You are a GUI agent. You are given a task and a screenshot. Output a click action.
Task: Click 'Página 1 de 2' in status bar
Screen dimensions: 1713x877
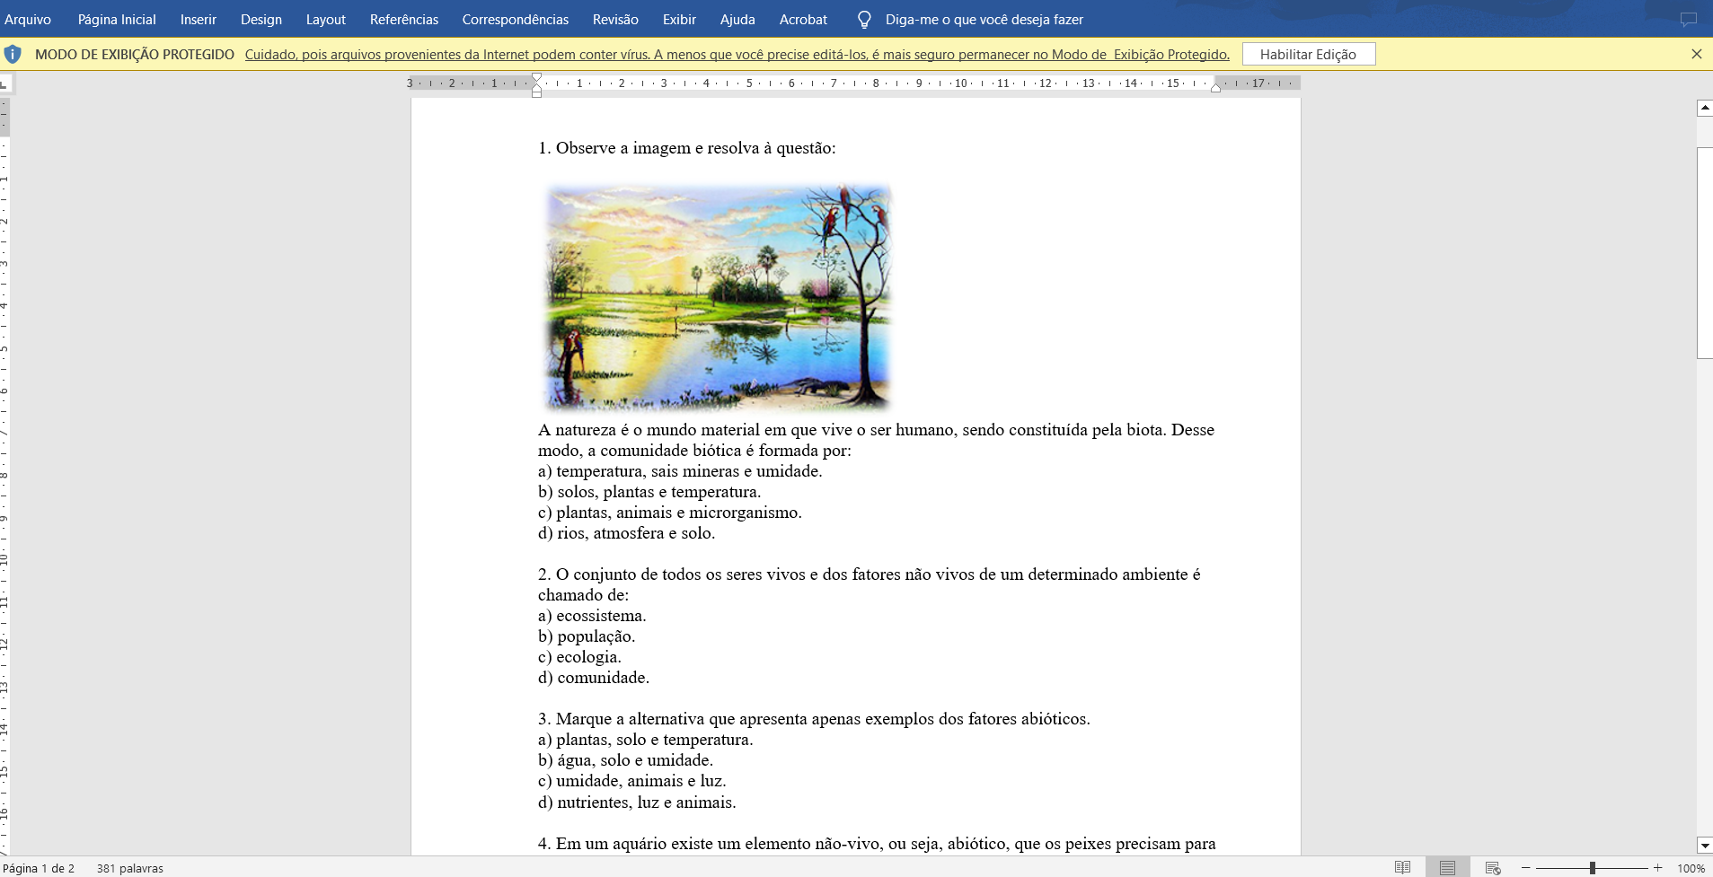(x=40, y=868)
